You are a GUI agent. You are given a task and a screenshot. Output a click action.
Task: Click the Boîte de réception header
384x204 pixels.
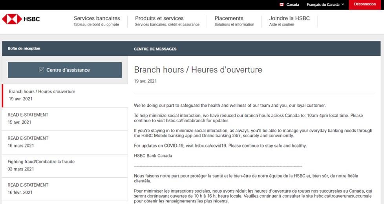(x=24, y=48)
